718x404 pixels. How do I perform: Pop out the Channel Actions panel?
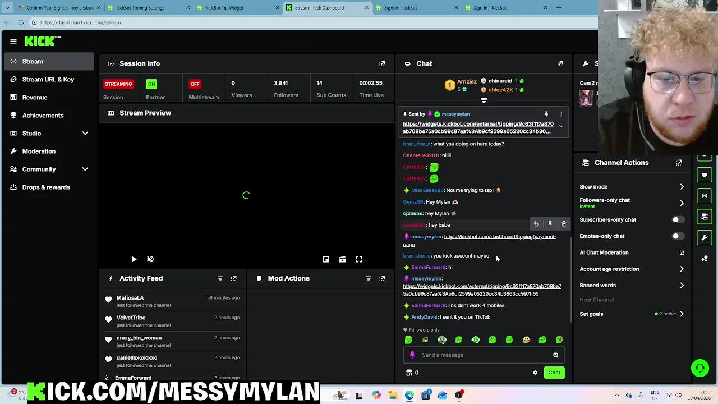(679, 163)
